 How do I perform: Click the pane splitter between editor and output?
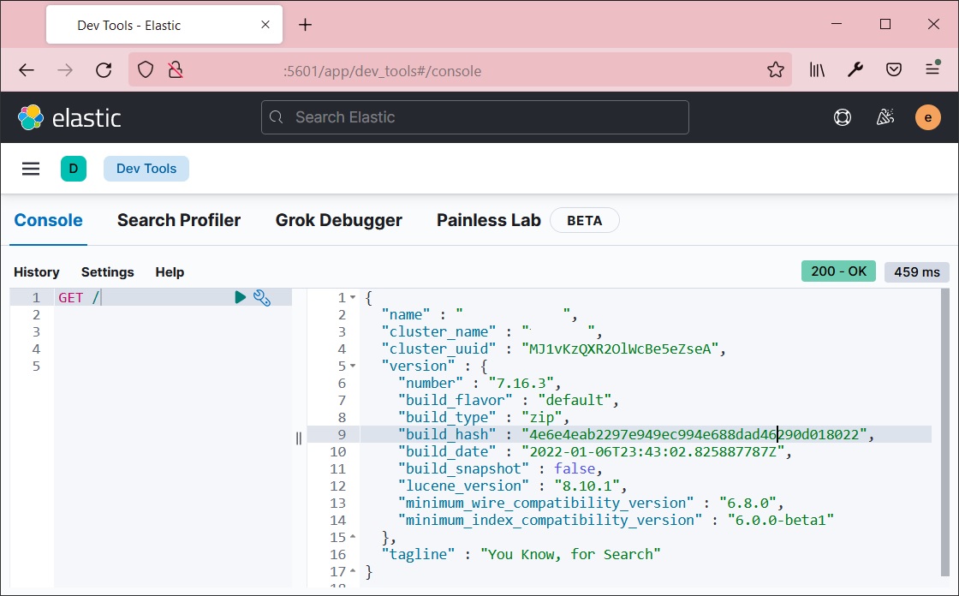[x=299, y=438]
